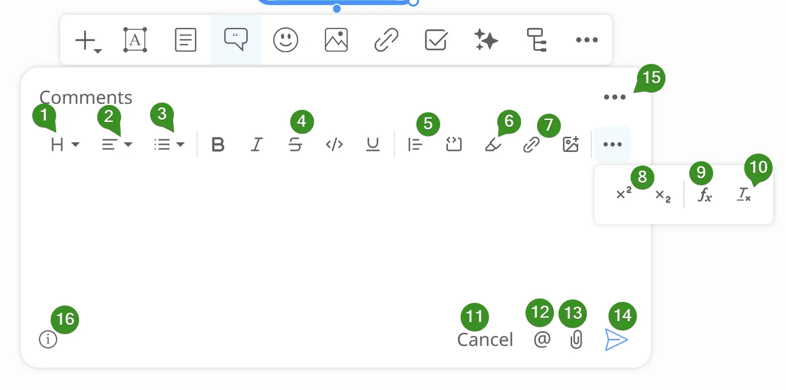Cancel the comment

pyautogui.click(x=485, y=339)
